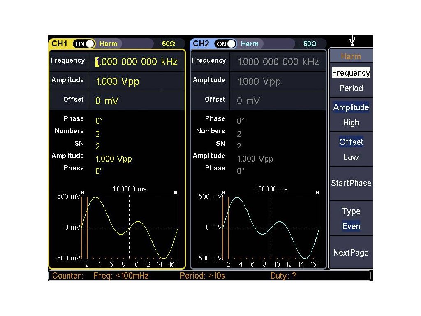
Task: Toggle CH1 output ON switch
Action: tap(84, 44)
